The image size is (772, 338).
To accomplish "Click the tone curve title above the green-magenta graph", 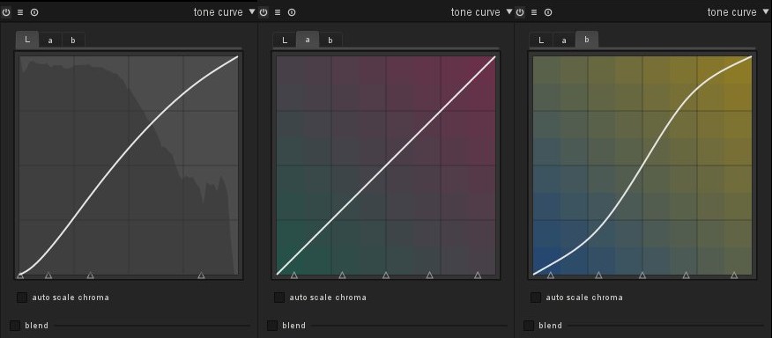I will coord(476,12).
